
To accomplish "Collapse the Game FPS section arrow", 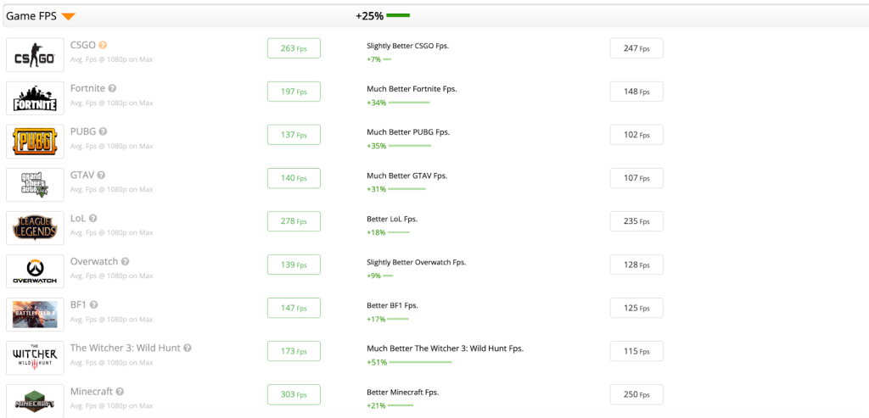I will pyautogui.click(x=68, y=17).
